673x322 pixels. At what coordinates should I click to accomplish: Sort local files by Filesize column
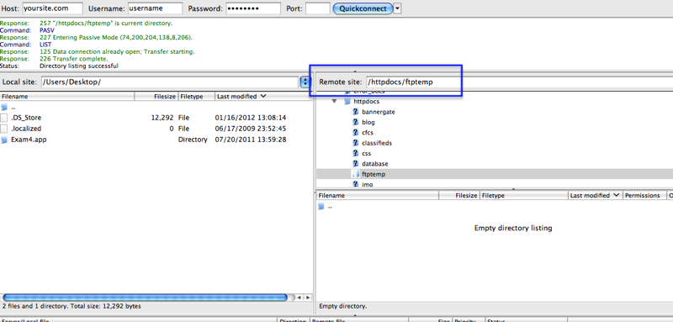click(x=156, y=97)
